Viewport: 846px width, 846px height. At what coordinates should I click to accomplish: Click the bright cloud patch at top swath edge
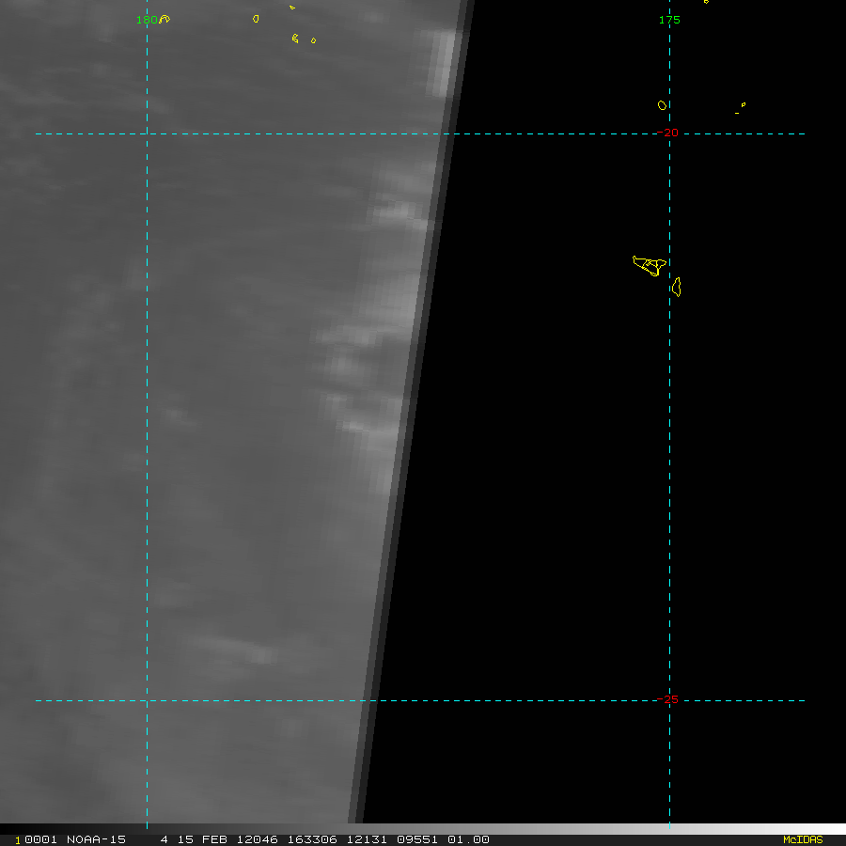440,61
